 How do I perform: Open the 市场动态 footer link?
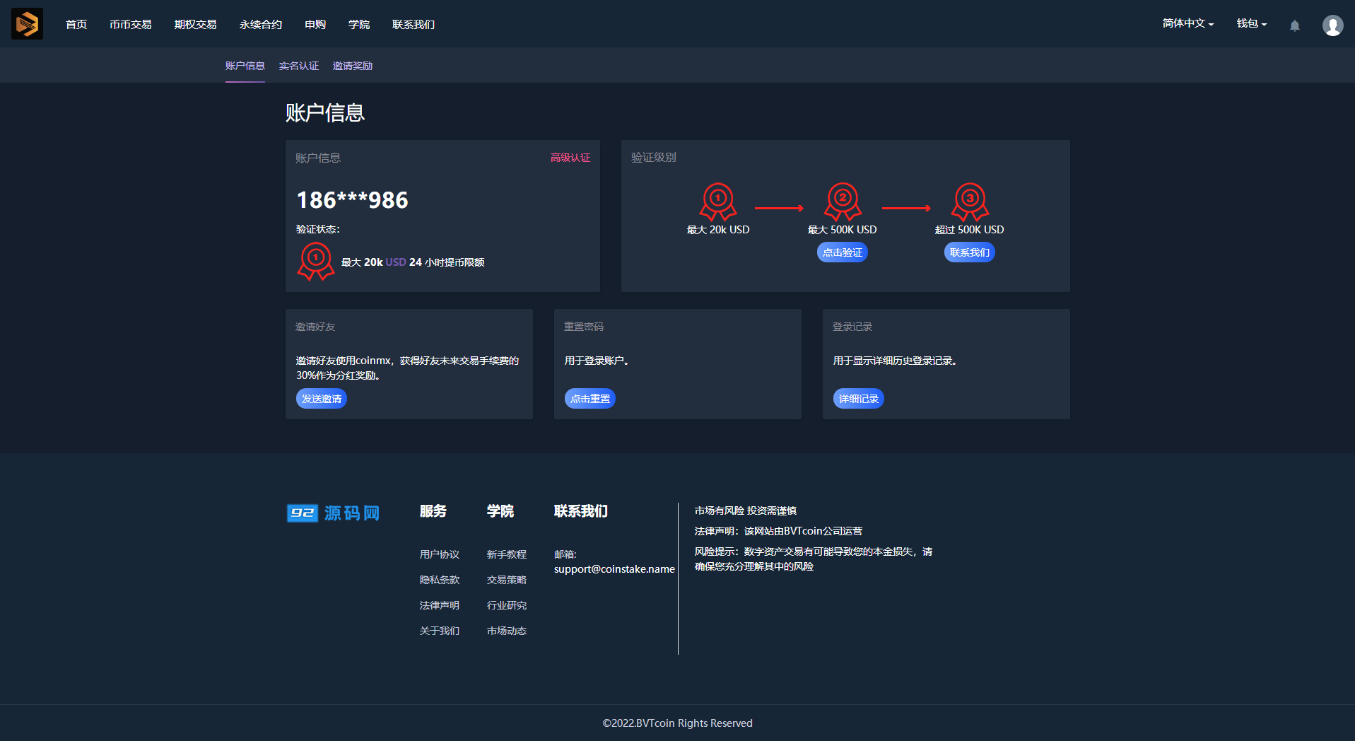click(507, 631)
